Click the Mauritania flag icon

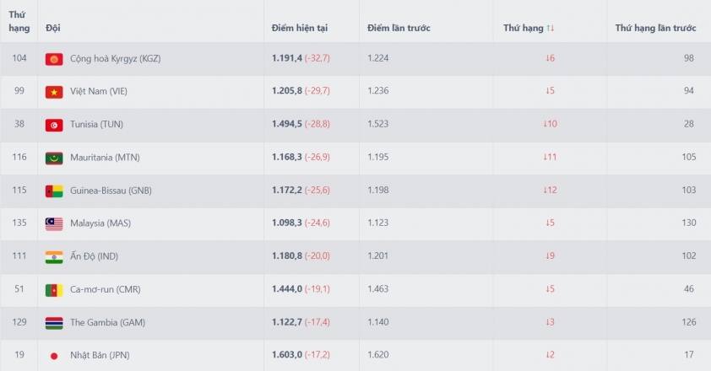(54, 158)
